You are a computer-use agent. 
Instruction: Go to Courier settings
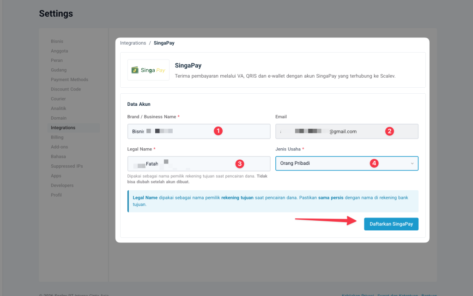[58, 99]
